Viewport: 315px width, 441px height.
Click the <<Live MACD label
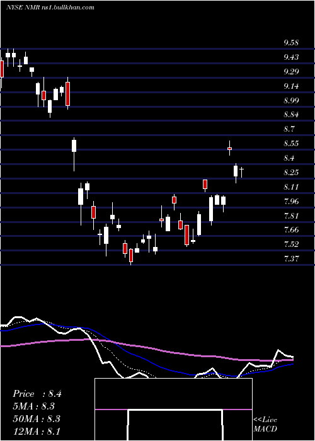click(265, 424)
